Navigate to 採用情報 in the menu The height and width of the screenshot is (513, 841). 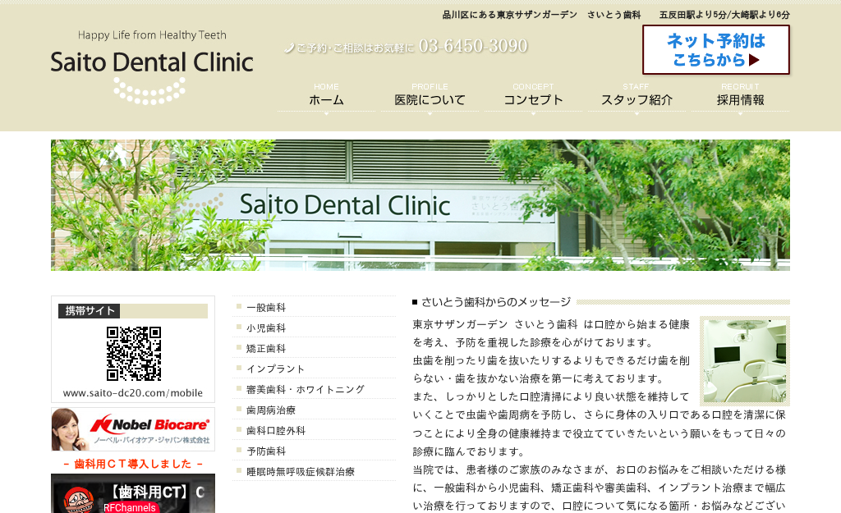click(740, 97)
